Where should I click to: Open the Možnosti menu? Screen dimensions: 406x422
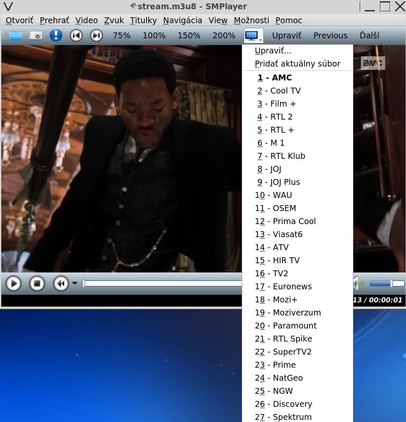pyautogui.click(x=251, y=20)
